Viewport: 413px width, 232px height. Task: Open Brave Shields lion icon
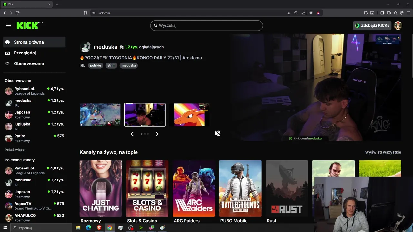click(311, 13)
